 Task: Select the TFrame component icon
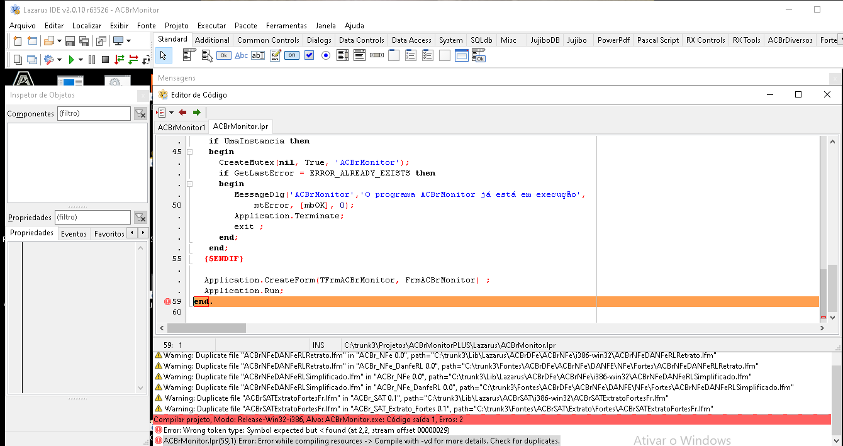pos(462,55)
